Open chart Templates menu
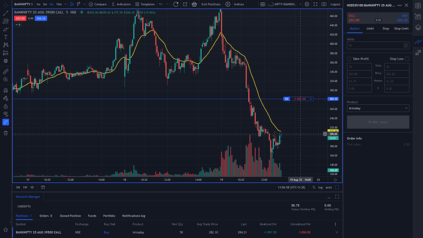The height and width of the screenshot is (238, 423). tap(145, 4)
